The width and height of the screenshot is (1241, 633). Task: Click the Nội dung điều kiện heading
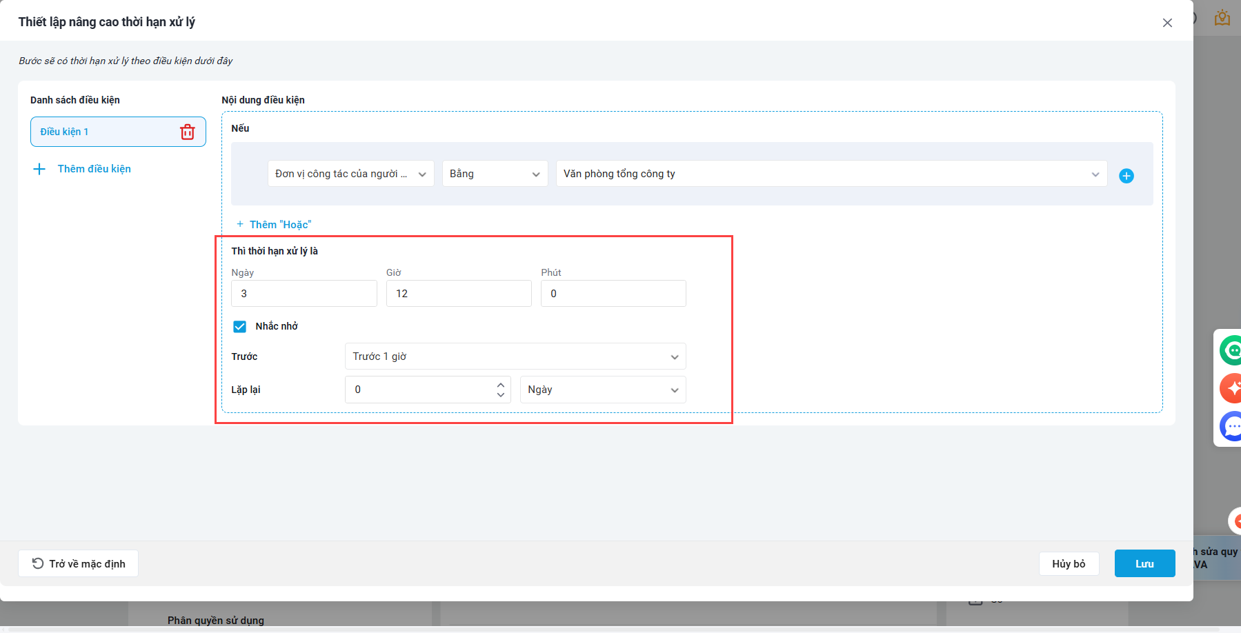click(x=263, y=100)
